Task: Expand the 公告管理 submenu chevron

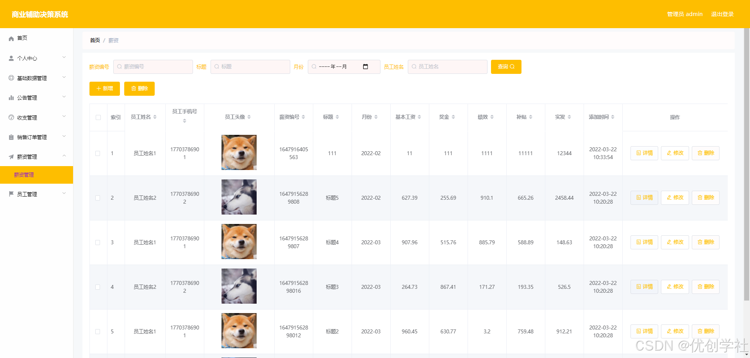Action: point(64,97)
